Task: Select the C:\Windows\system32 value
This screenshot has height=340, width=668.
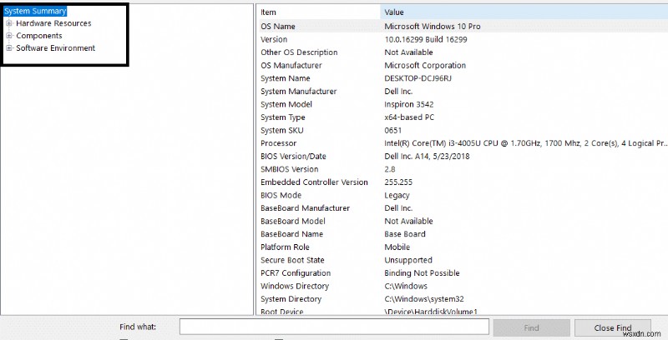Action: coord(424,299)
